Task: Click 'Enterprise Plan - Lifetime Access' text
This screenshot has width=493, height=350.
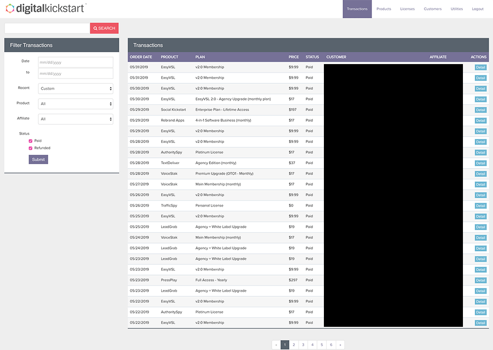Action: tap(222, 110)
